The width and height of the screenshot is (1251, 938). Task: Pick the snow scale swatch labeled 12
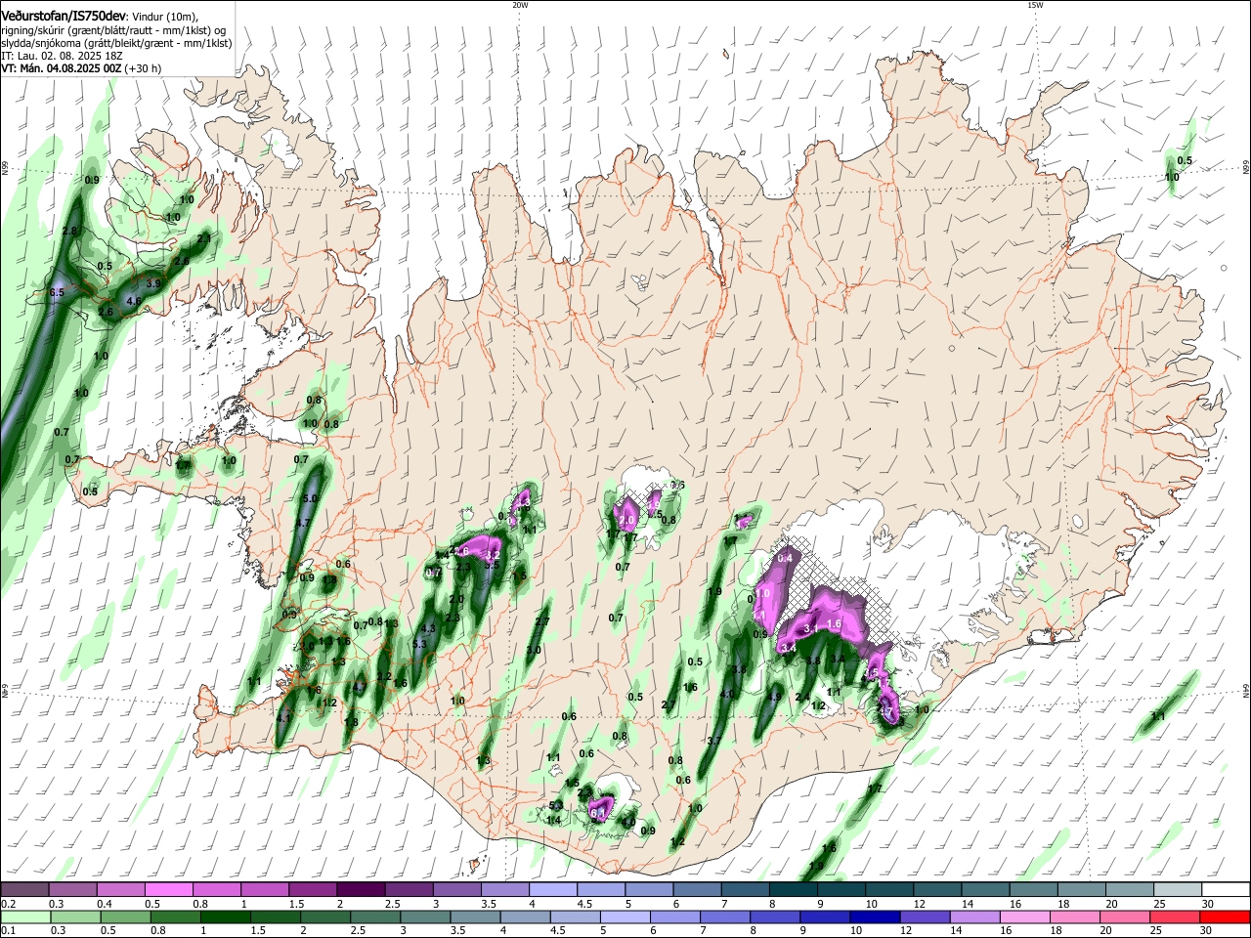point(937,889)
